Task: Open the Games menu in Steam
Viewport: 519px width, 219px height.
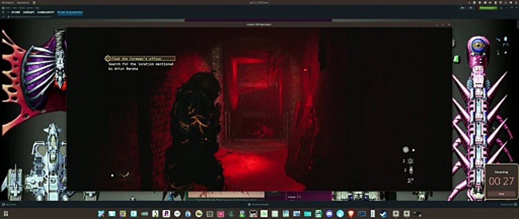Action: (x=30, y=8)
